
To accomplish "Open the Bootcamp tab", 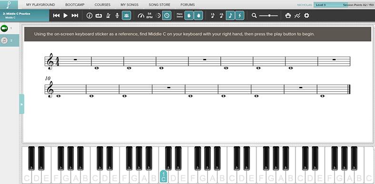I will point(75,5).
